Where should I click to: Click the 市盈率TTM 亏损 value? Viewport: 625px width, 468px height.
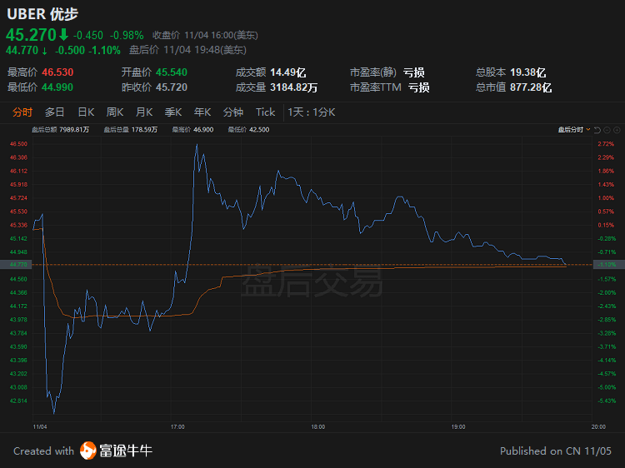tap(418, 87)
